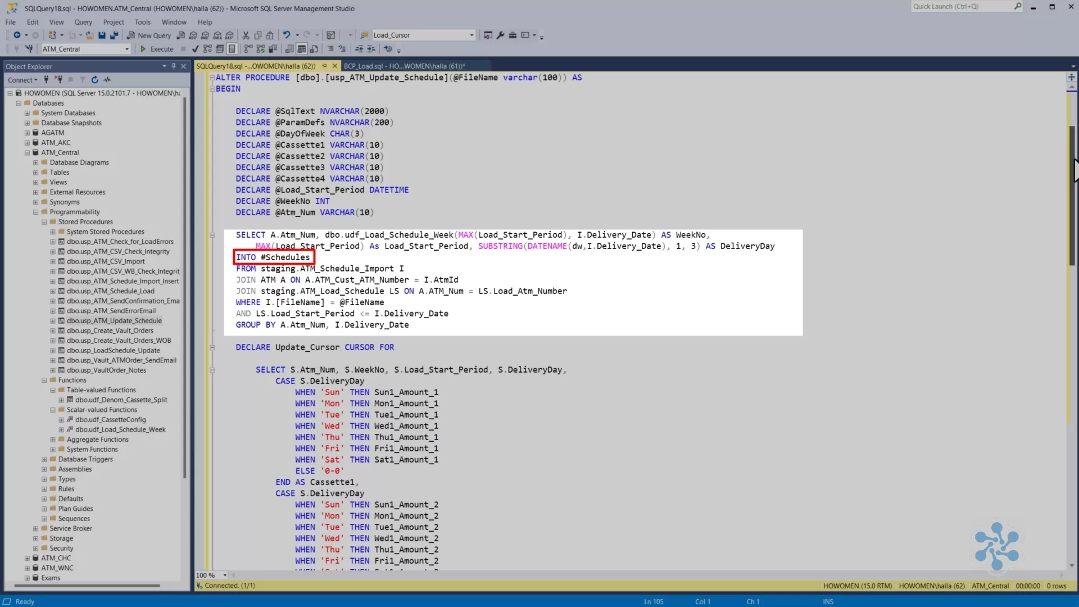
Task: Click the Execute query button
Action: (157, 49)
